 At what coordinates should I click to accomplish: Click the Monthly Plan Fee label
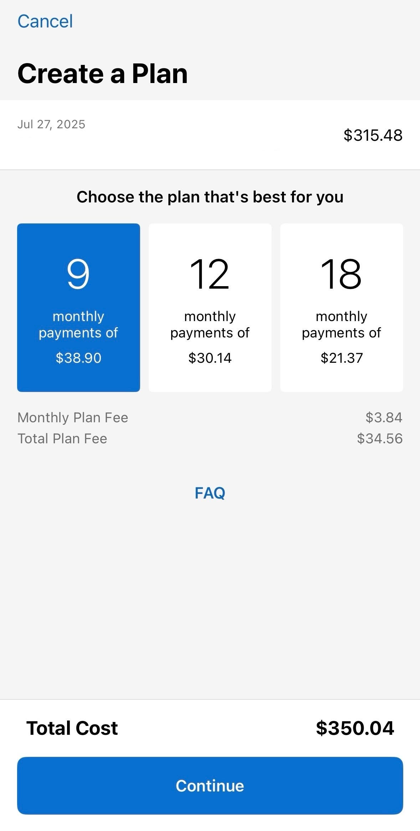(x=73, y=418)
